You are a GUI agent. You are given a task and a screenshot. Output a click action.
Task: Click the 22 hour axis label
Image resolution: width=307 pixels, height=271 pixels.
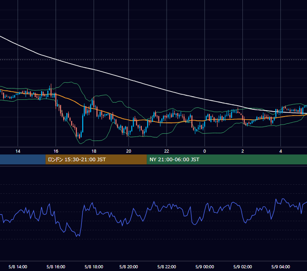167,151
